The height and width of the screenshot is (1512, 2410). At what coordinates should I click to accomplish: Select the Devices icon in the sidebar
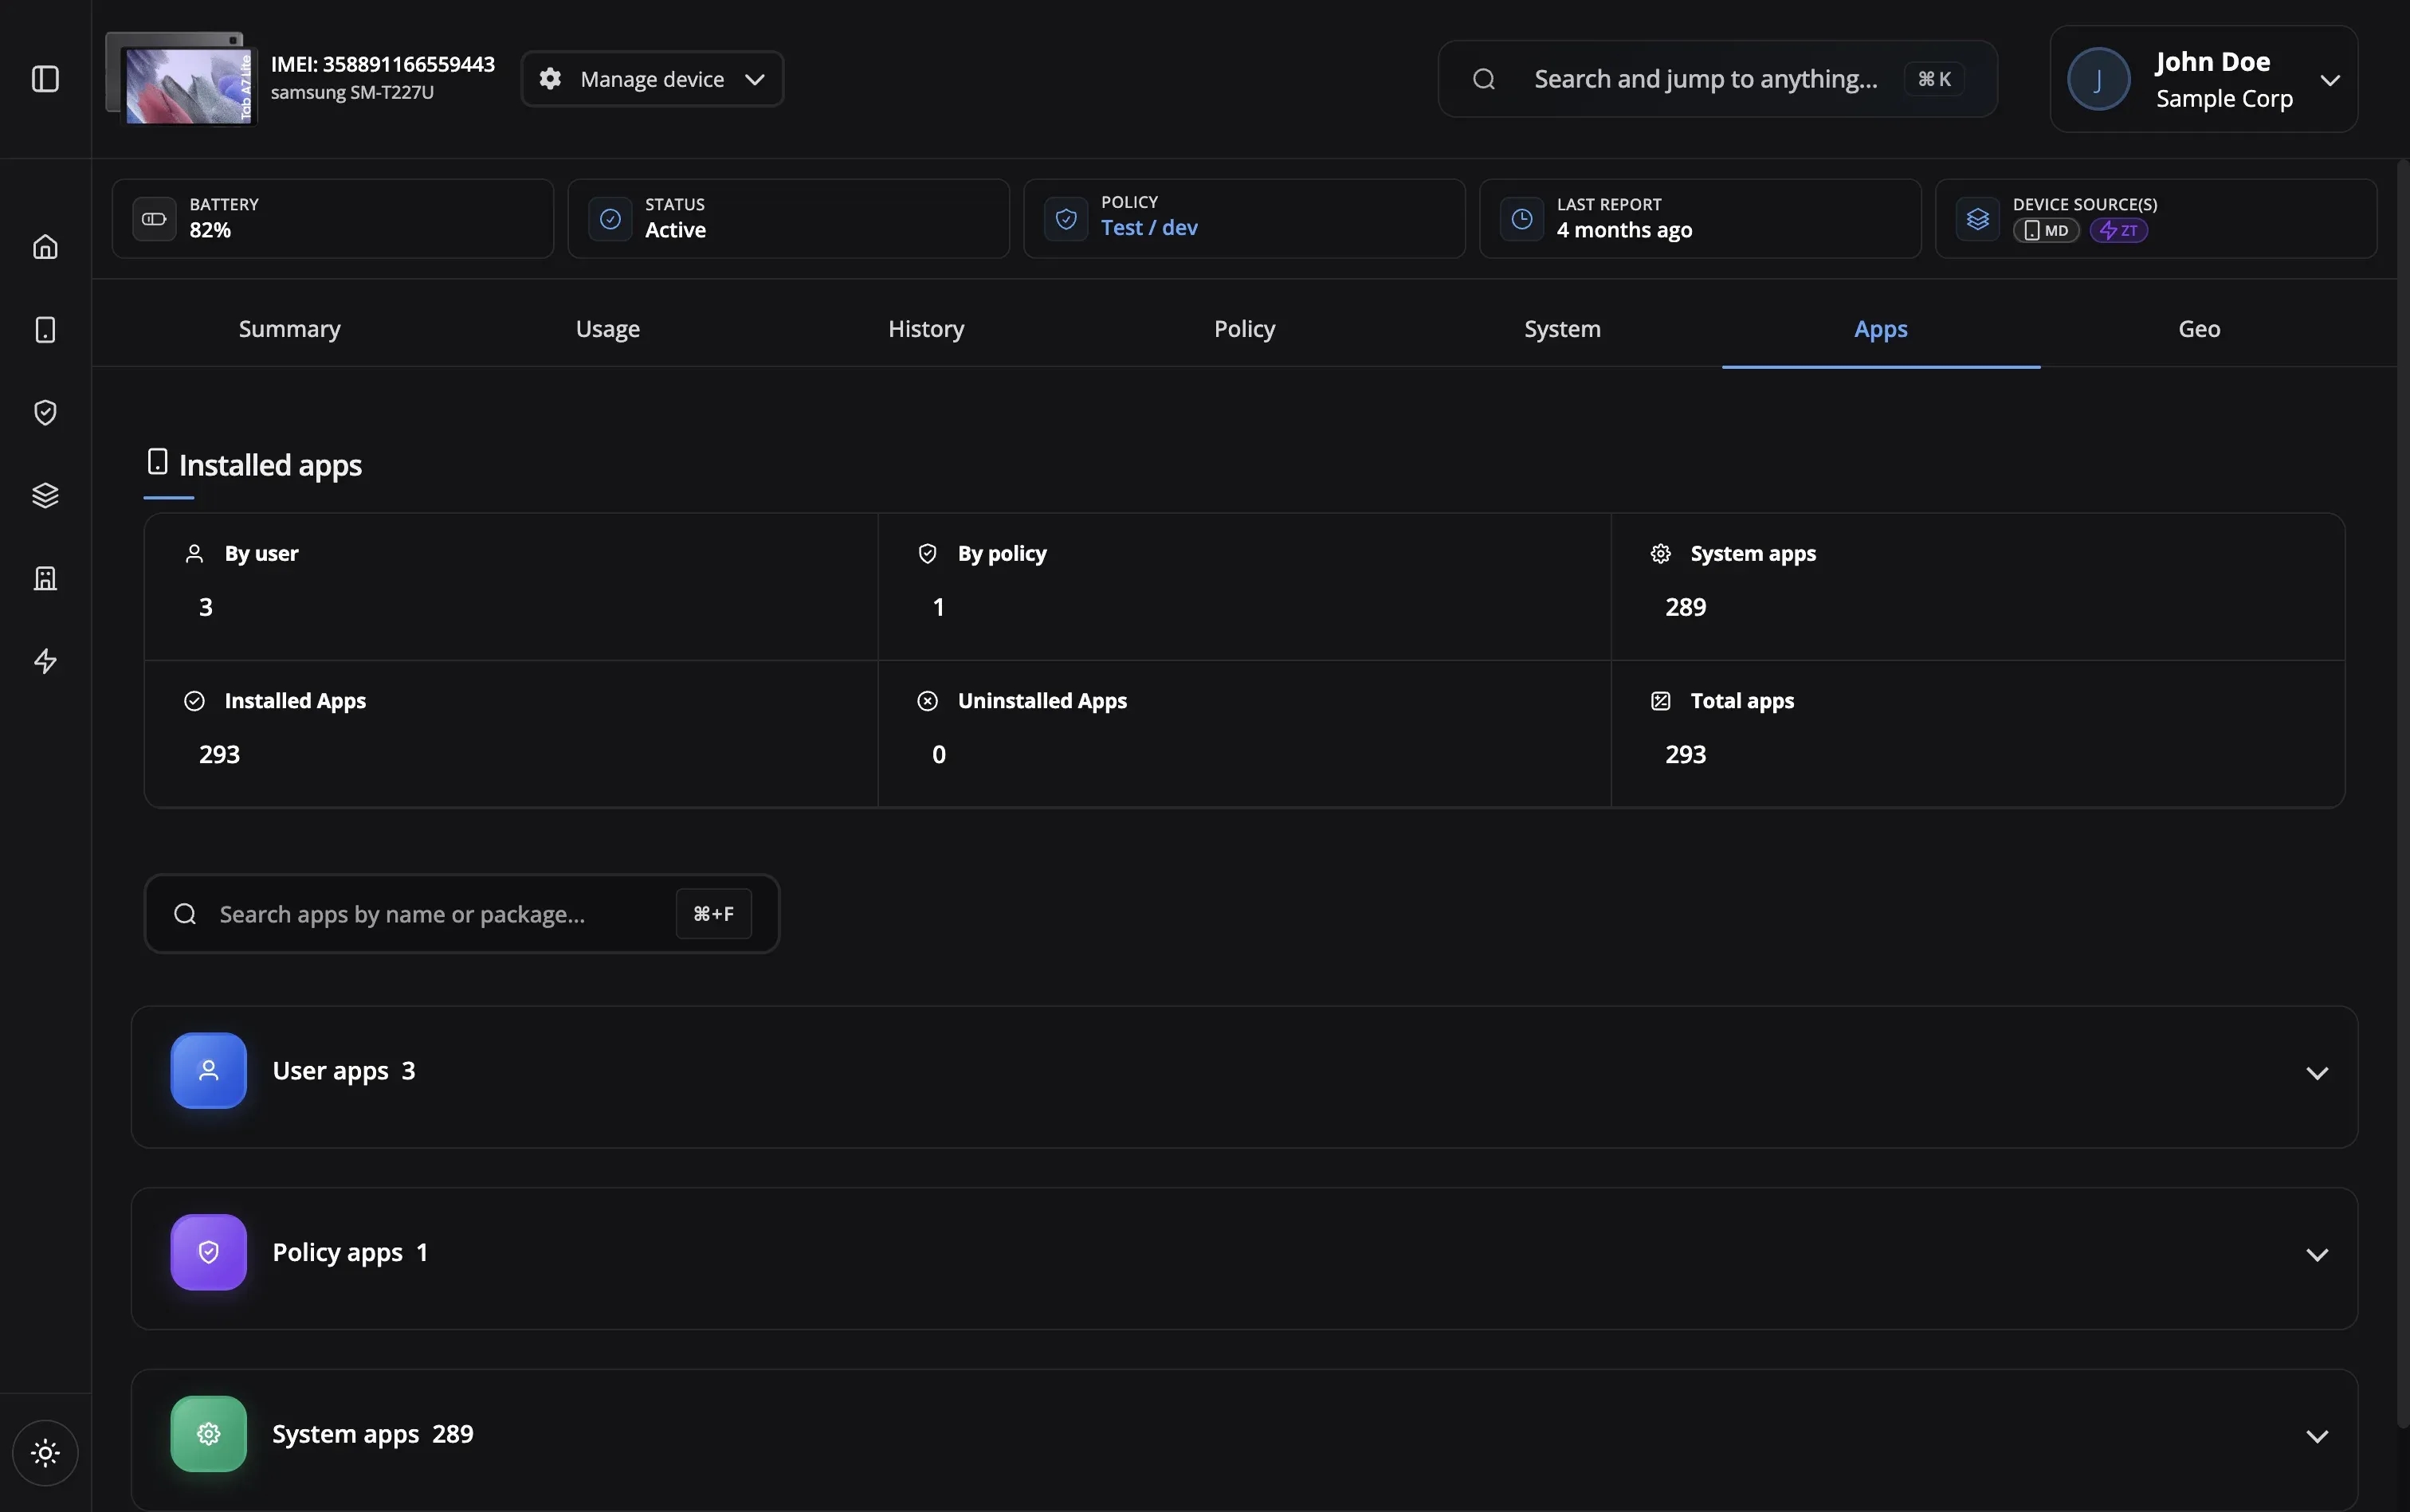coord(44,329)
